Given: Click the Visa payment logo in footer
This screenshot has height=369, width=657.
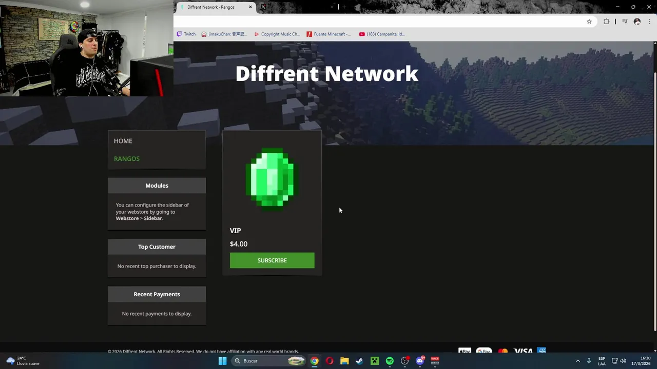Looking at the screenshot, I should [x=523, y=351].
